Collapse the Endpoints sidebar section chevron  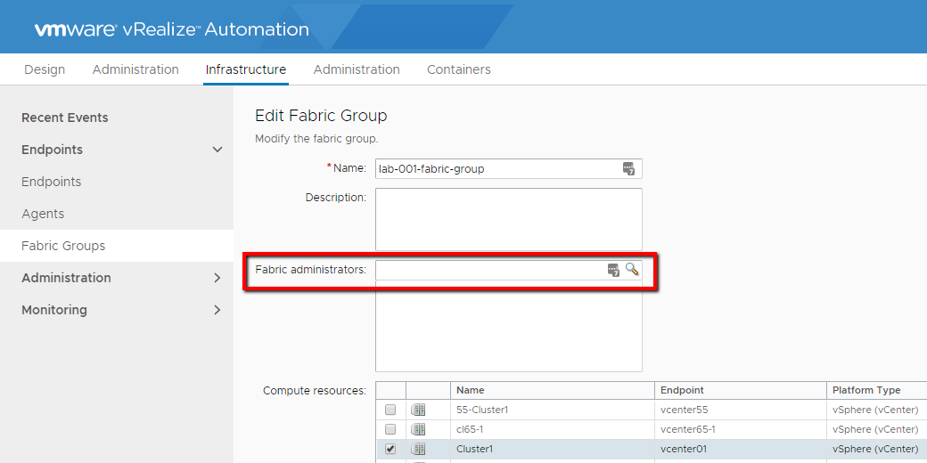(x=217, y=150)
